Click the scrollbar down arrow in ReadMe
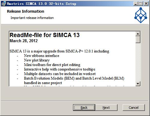Screen dimensions: 150x116 (138, 83)
